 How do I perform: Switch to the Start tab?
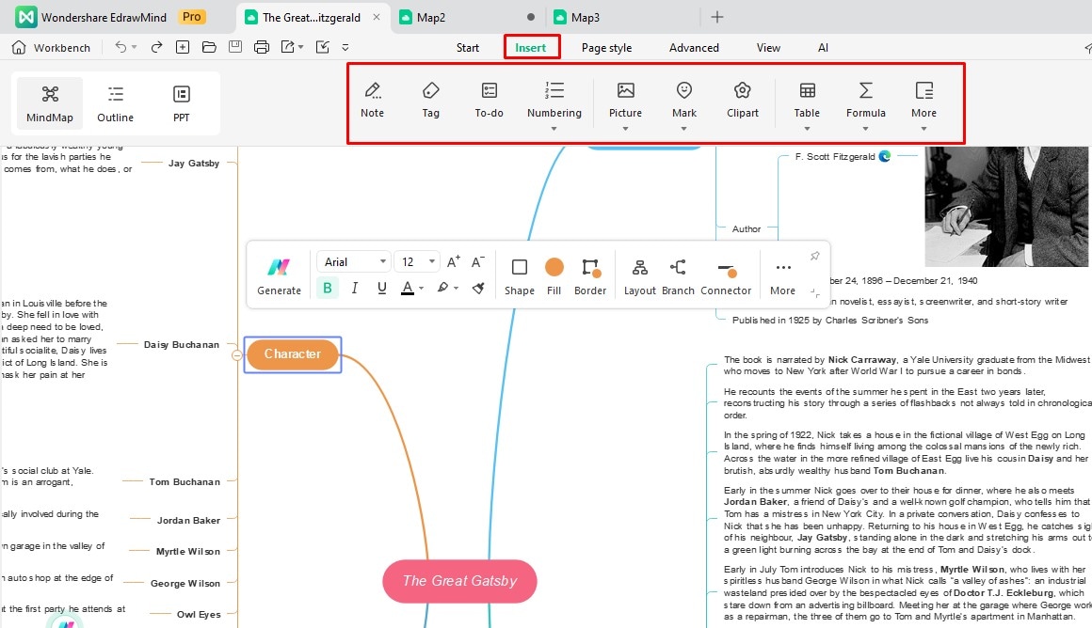[x=467, y=47]
